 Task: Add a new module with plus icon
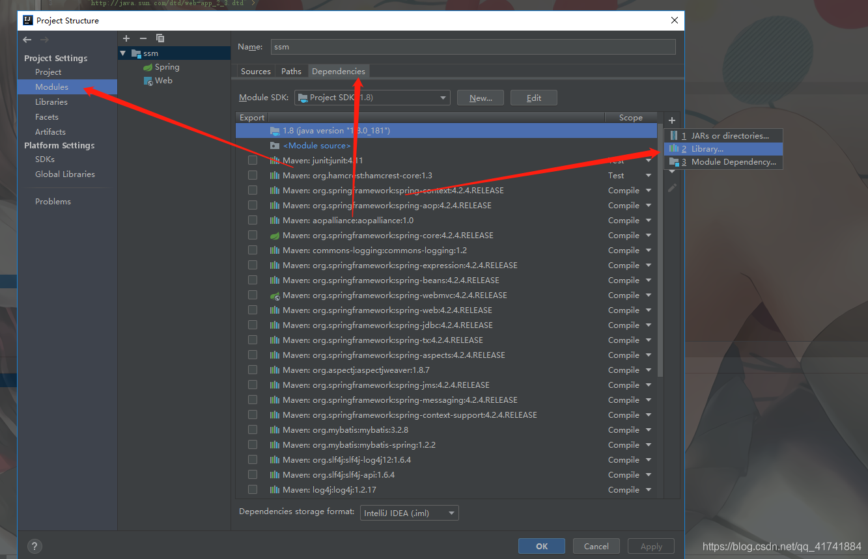(x=126, y=38)
